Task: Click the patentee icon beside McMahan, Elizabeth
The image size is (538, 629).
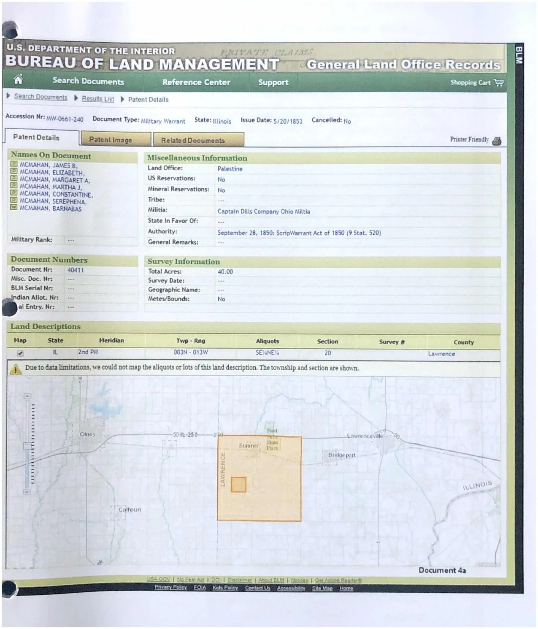Action: pyautogui.click(x=14, y=171)
